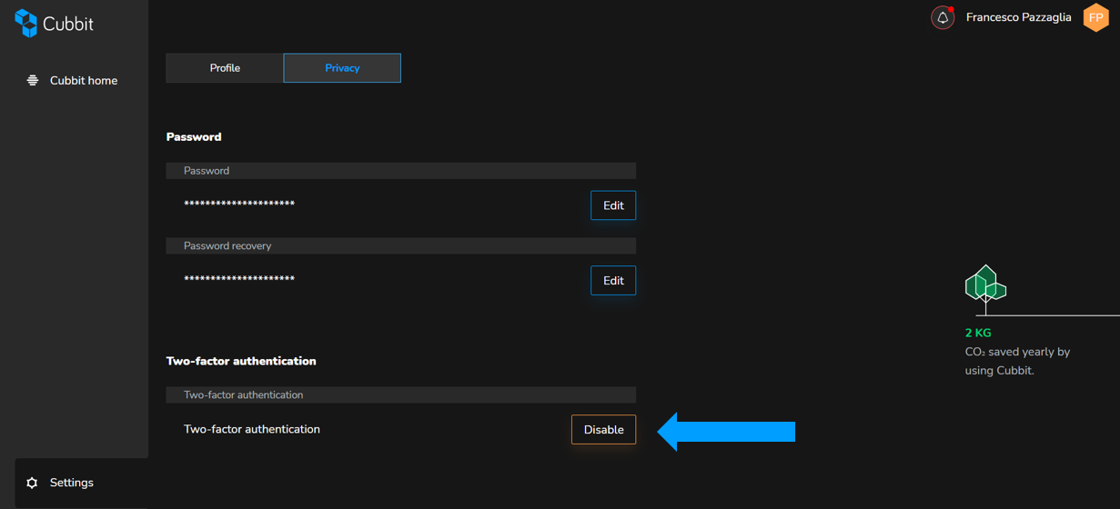
Task: Click the 2 KG CO₂ saved text
Action: point(1017,352)
